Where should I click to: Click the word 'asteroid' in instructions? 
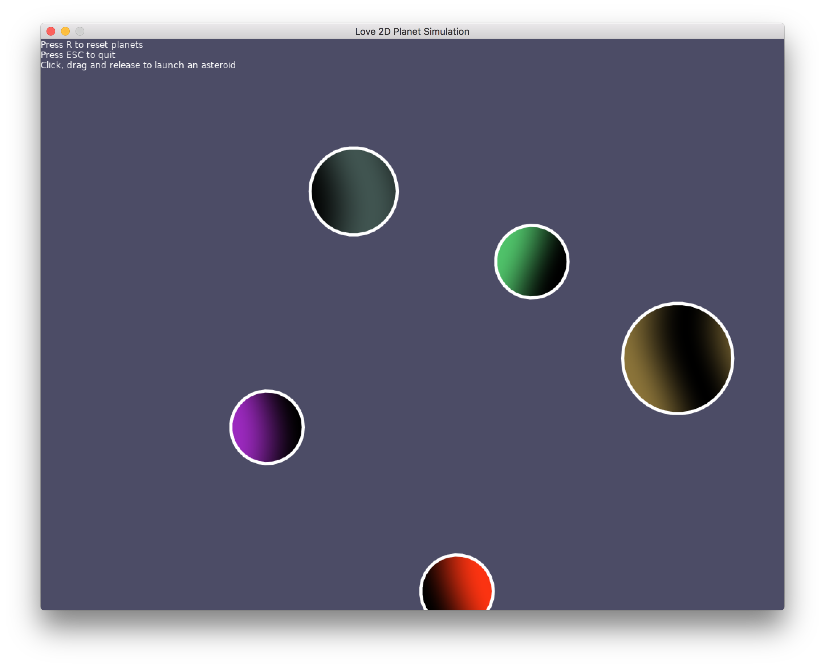coord(218,65)
